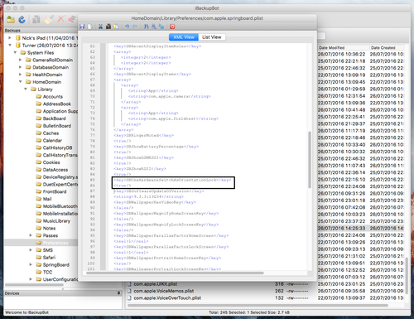Save the plist with the floppy disk icon
Screen dimensions: 414x319
coord(82,27)
